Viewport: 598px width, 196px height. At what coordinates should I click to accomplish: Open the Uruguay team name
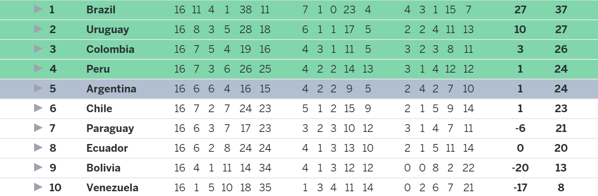tap(107, 30)
